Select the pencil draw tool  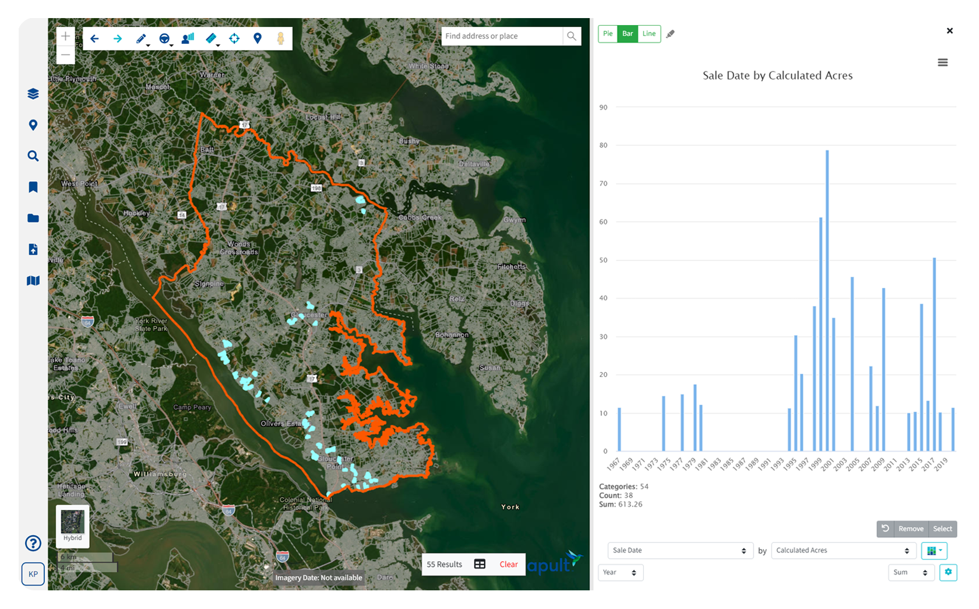pos(141,38)
